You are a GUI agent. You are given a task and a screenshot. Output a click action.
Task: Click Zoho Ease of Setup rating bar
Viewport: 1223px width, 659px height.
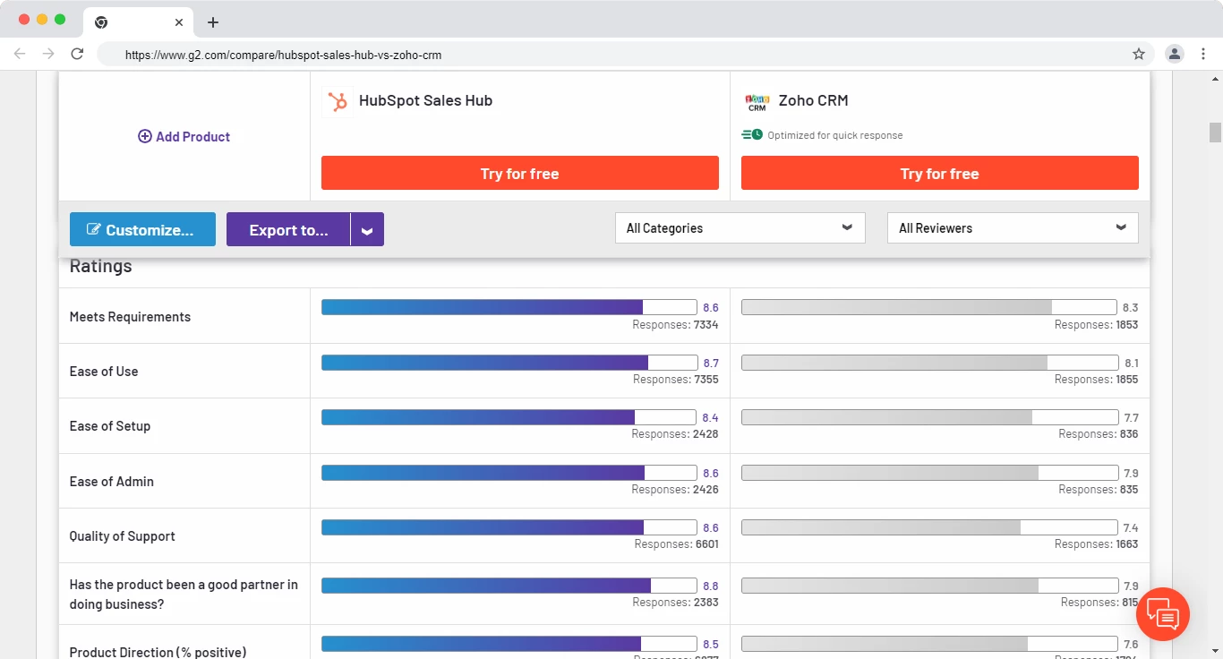(x=929, y=417)
